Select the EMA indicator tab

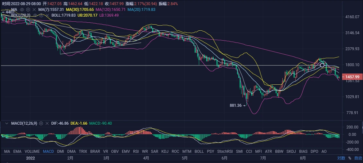pyautogui.click(x=17, y=151)
